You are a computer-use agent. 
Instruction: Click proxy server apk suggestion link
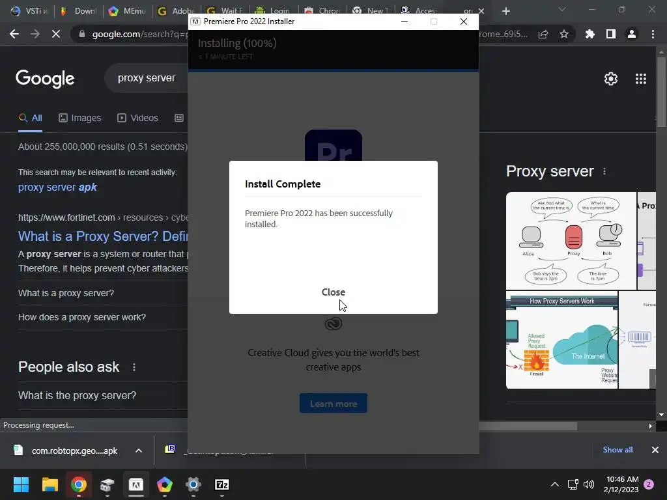[57, 187]
